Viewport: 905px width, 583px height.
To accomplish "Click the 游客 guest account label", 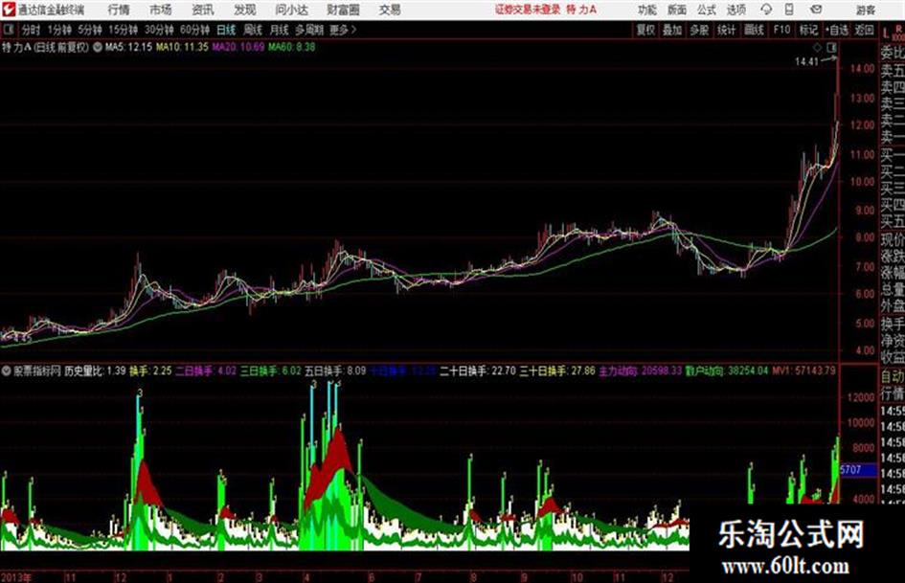I will [x=865, y=10].
